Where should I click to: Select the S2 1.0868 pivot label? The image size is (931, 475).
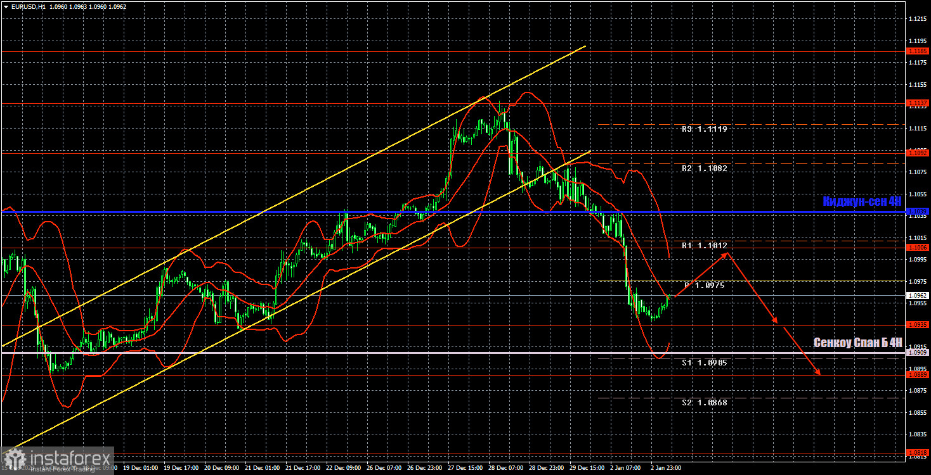coord(705,403)
